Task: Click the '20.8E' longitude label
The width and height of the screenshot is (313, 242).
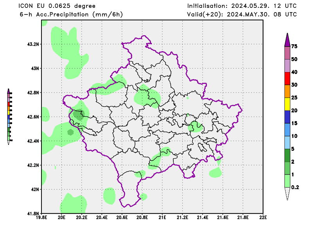Action: pyautogui.click(x=142, y=217)
